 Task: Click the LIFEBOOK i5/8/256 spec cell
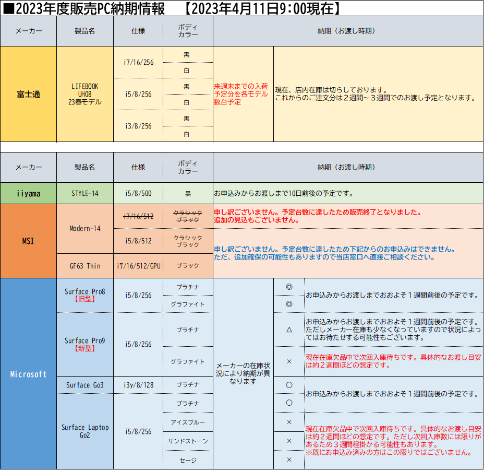tap(138, 94)
